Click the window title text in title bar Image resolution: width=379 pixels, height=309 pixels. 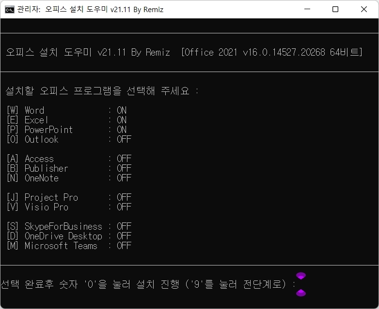[x=90, y=9]
